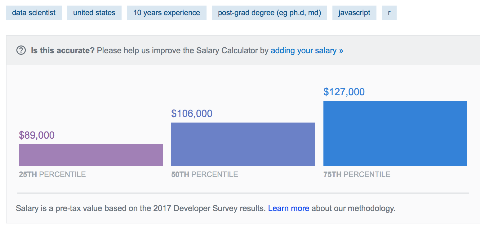Click the $106,000 salary value
This screenshot has width=485, height=229.
click(x=192, y=114)
